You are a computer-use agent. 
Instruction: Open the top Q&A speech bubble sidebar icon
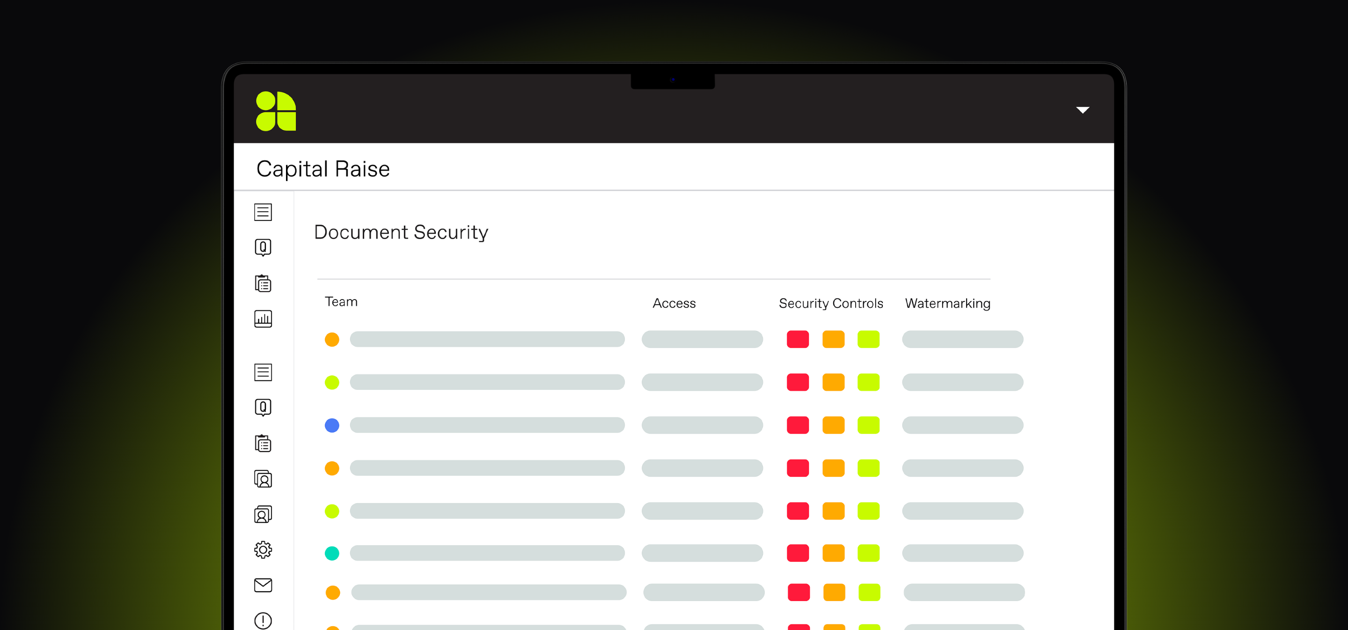[x=263, y=248]
